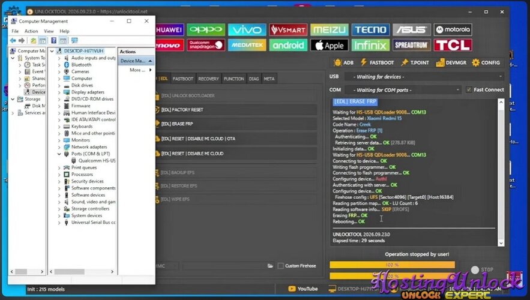Screen dimensions: 530x300
Task: Select the Huawei brand logo
Action: (x=170, y=30)
